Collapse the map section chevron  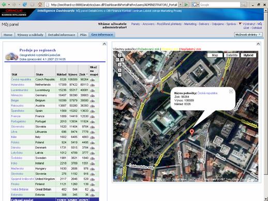(x=258, y=44)
